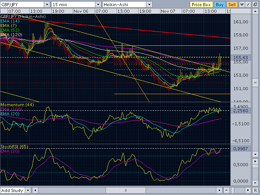The image size is (260, 195).
Task: Click the detach chart window icon
Action: (x=255, y=5)
